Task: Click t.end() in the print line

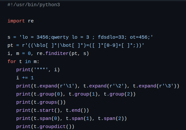Action: click(76, 110)
